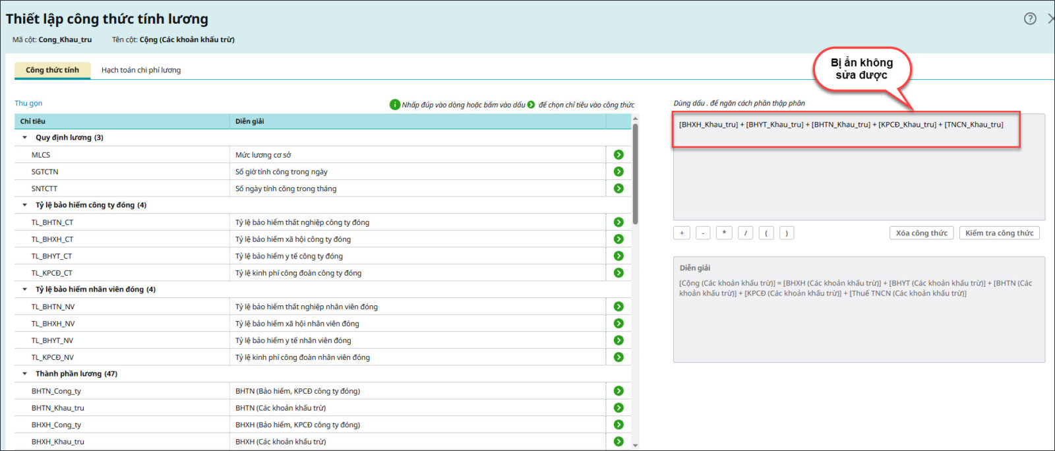
Task: Collapse Tỷ lệ bảo hiểm nhân viên đóng group
Action: click(x=25, y=289)
